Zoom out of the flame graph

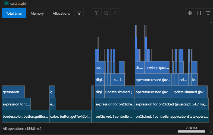click(x=106, y=13)
